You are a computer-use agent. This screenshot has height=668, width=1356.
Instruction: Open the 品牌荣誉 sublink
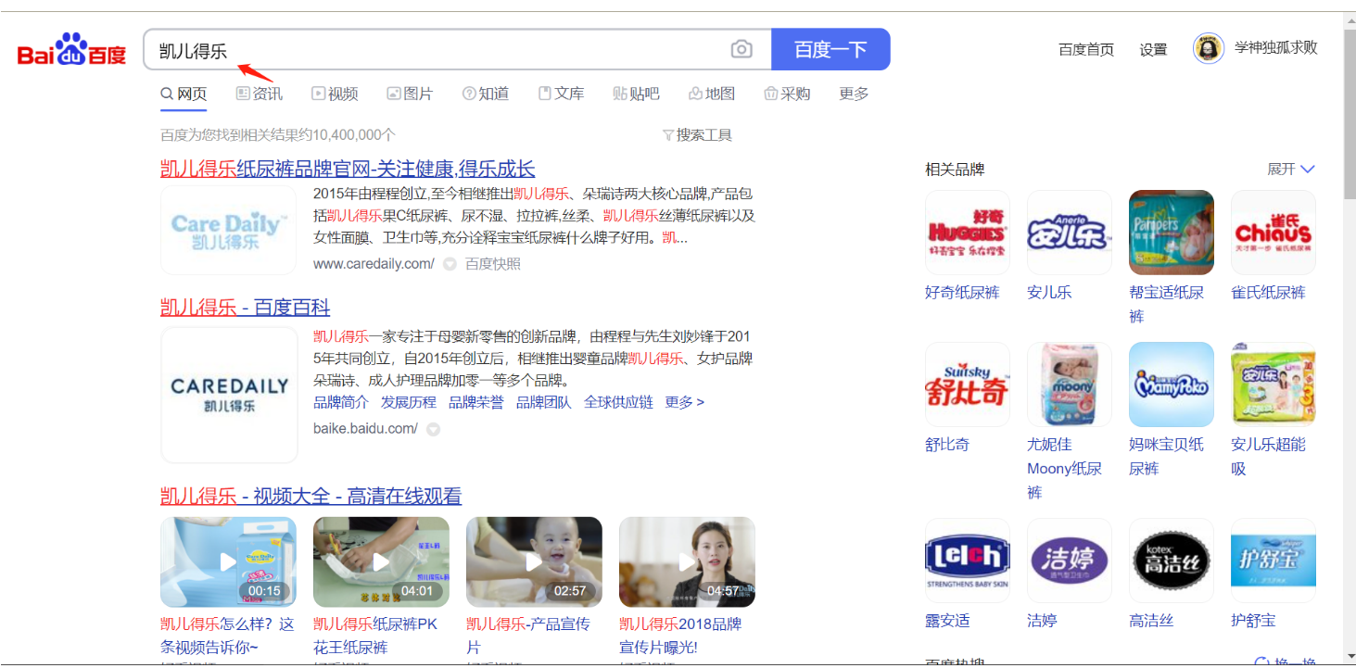tap(476, 402)
